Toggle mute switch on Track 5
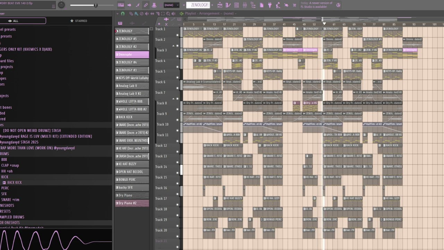Image resolution: width=444 pixels, height=250 pixels. [177, 77]
